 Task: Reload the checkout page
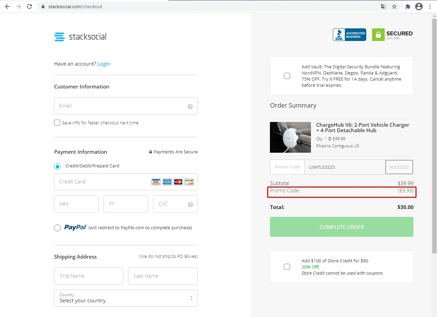pos(29,6)
